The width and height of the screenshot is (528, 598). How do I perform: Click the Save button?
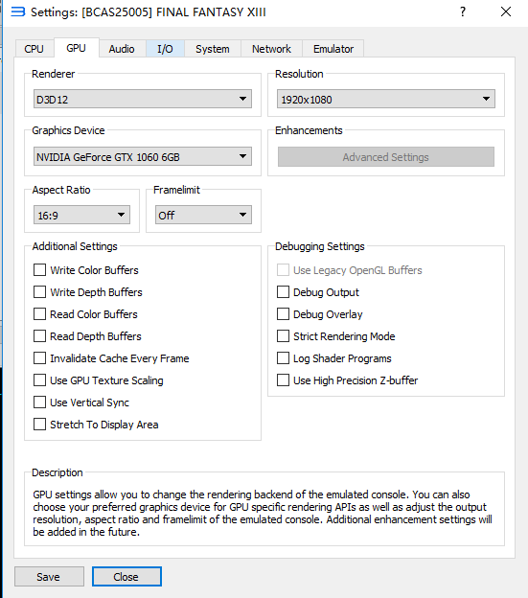click(49, 576)
